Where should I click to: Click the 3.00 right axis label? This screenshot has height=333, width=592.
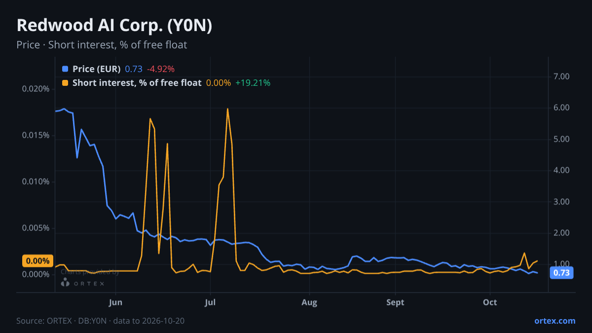pos(562,202)
